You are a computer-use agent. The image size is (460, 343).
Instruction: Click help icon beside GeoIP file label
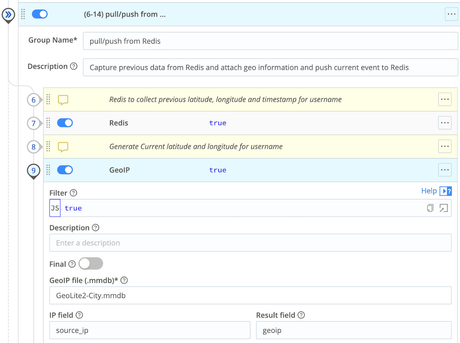point(124,280)
